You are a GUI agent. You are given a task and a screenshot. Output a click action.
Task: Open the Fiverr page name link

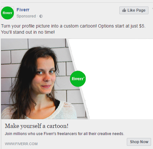23,10
